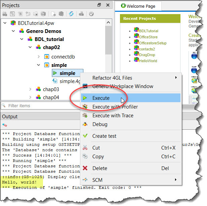
Task: Click the 'Exit code: 0' output line
Action: click(72, 188)
